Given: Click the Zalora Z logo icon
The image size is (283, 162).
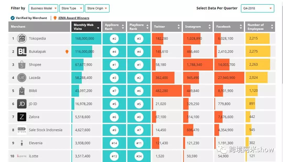Looking at the screenshot, I should coord(22,117).
